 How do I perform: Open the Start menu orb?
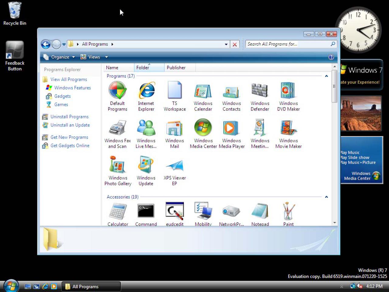(11, 286)
